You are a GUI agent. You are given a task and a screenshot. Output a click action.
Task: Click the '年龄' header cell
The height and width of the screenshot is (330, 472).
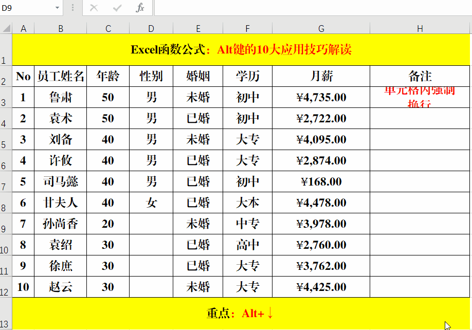108,76
